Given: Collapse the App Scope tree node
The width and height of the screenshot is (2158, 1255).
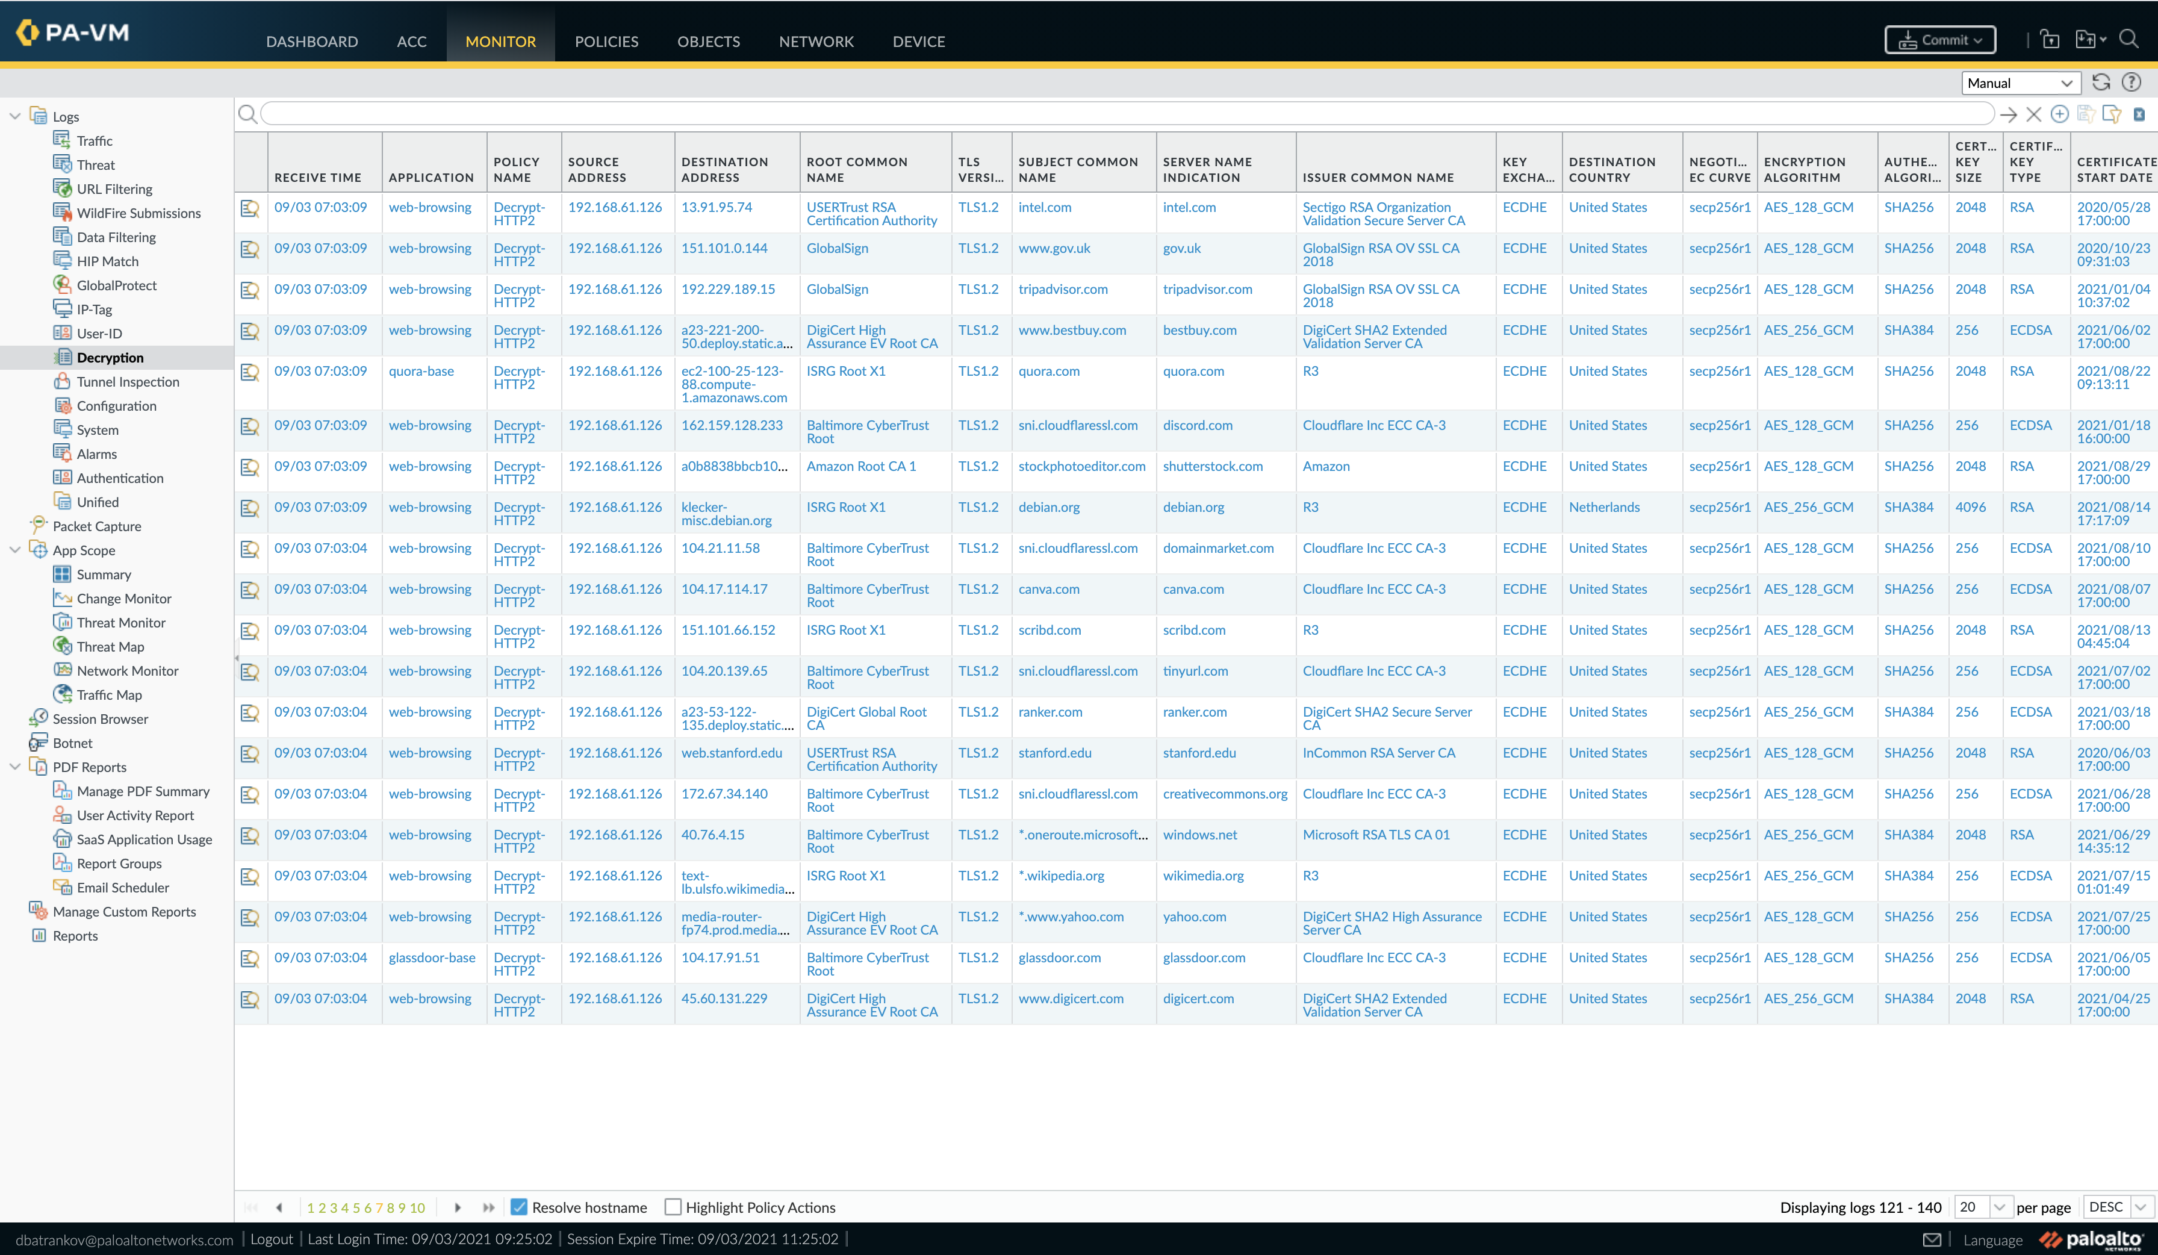Looking at the screenshot, I should pos(14,550).
